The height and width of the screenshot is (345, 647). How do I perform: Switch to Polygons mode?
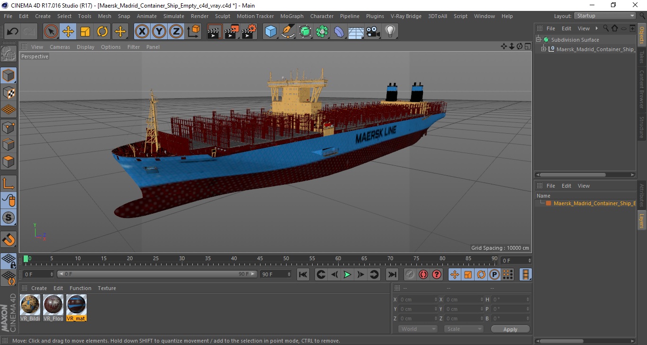9,161
